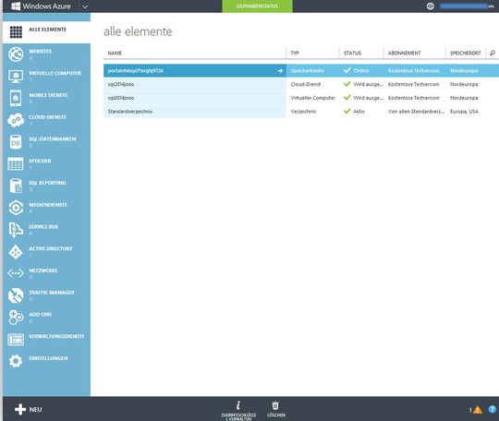Select the Mediendienste play icon
This screenshot has height=421, width=499.
(x=16, y=208)
